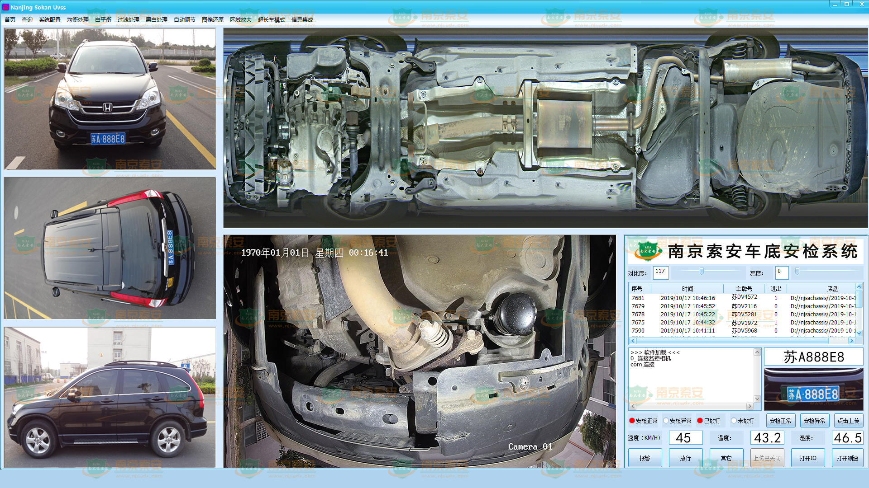Select the 安检异常 radio button

(x=666, y=421)
